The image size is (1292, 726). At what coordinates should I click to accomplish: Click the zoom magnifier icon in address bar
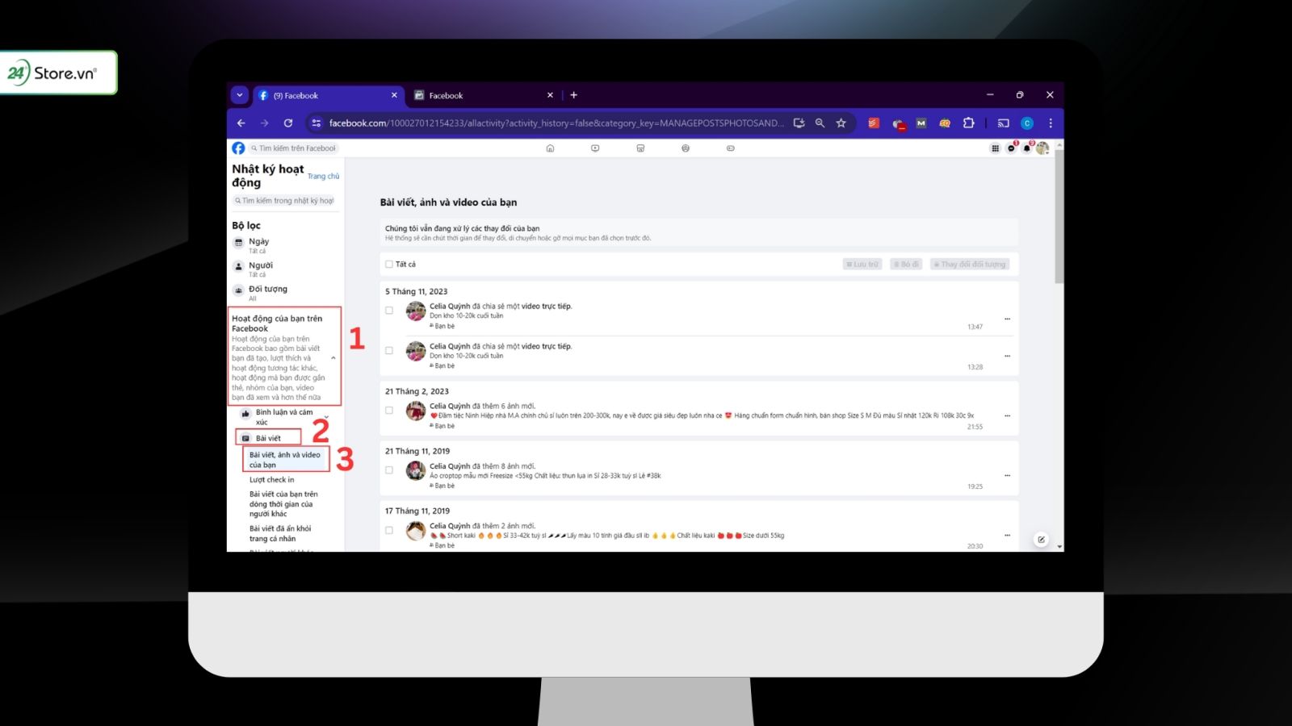[820, 123]
